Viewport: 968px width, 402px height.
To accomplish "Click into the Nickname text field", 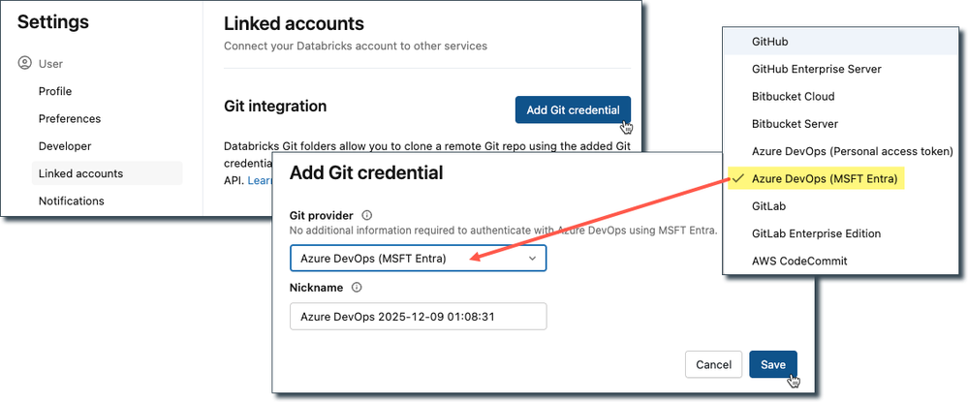I will [418, 317].
